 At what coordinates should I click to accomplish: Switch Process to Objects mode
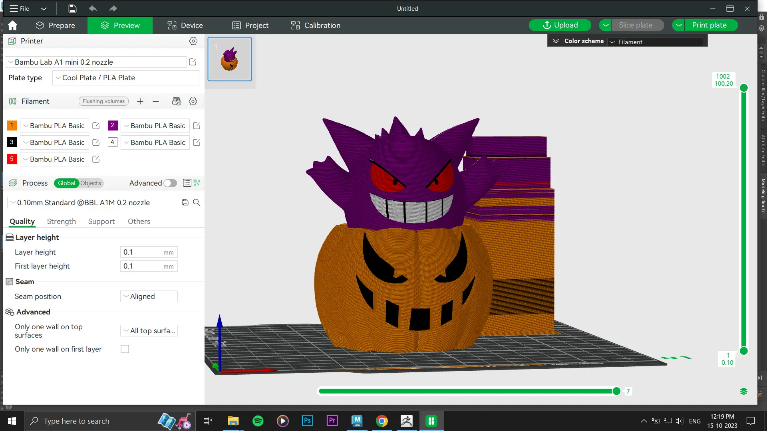91,183
